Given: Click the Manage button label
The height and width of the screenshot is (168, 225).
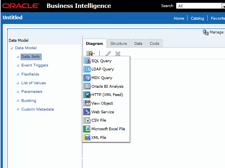Looking at the screenshot, I should 217,32.
